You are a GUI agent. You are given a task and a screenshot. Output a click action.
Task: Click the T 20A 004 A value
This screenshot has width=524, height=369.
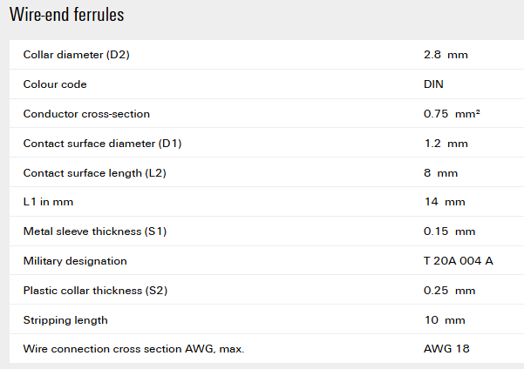(458, 261)
